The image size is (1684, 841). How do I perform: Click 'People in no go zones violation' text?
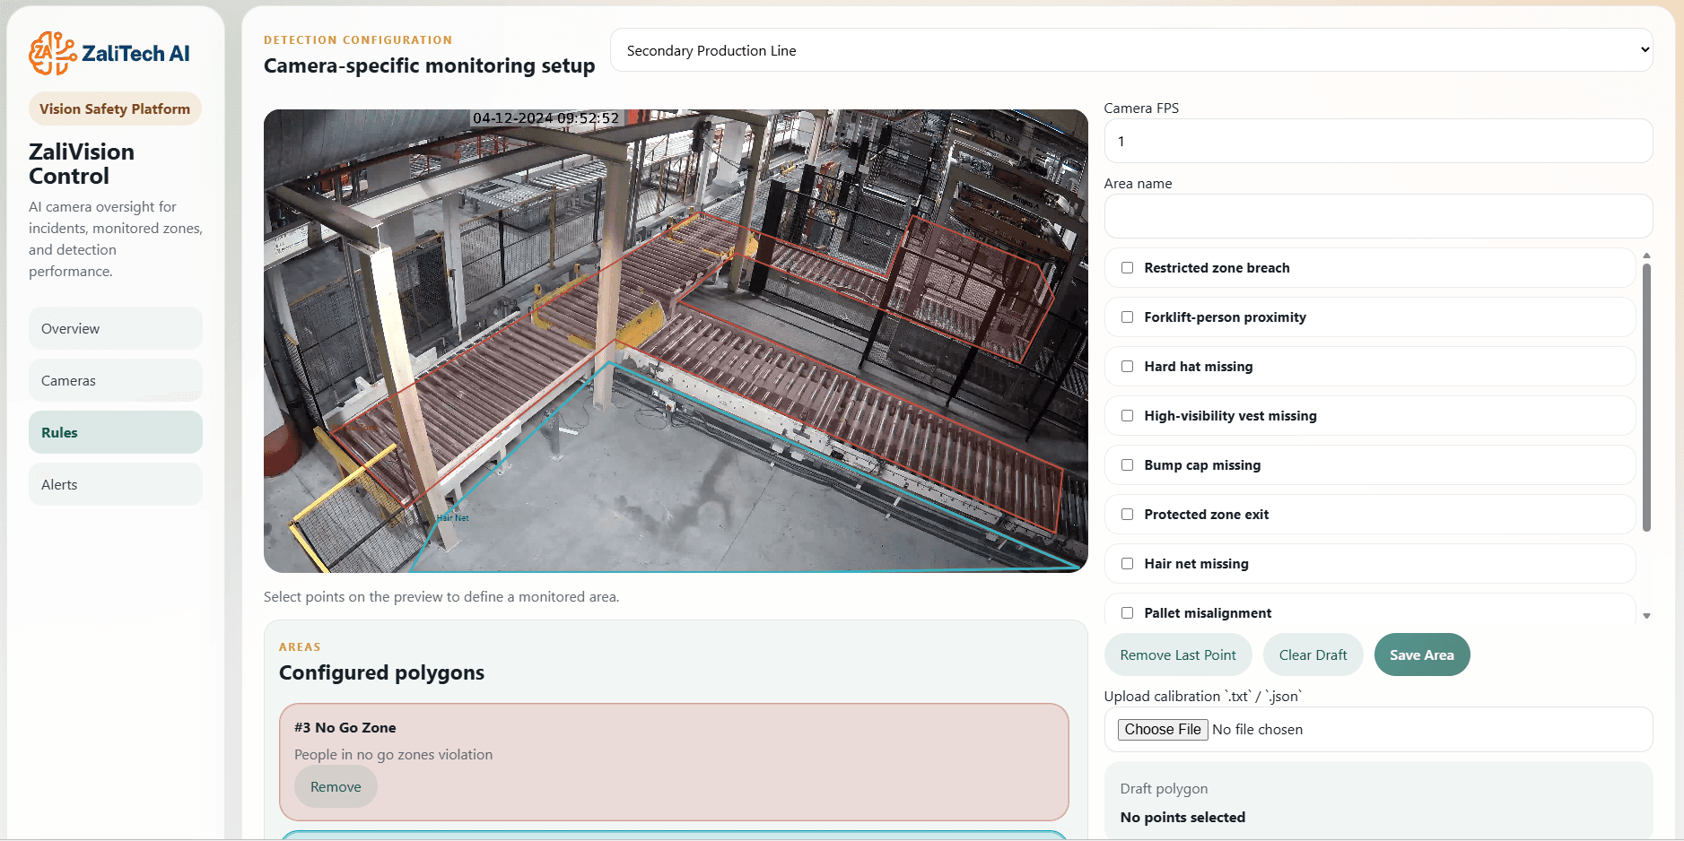click(x=393, y=755)
